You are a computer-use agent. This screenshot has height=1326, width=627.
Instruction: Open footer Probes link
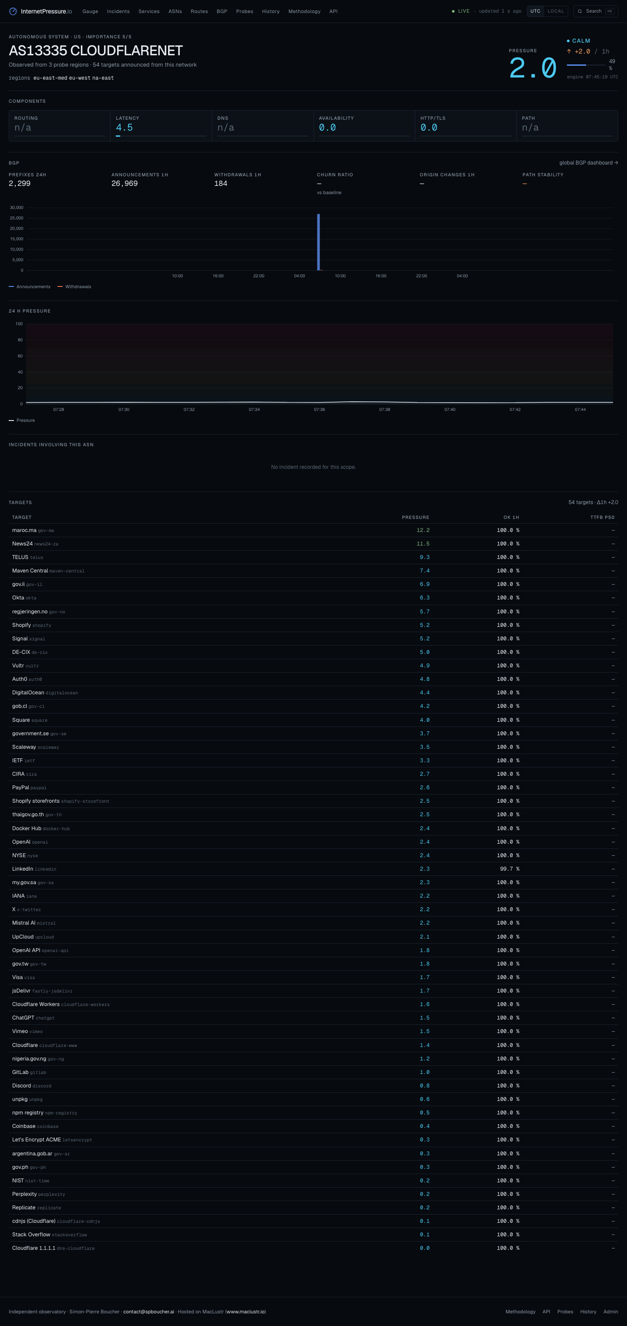pos(565,1312)
